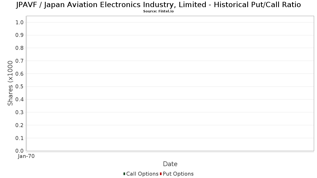
Task: Toggle the Put Options legend label
Action: tap(178, 174)
